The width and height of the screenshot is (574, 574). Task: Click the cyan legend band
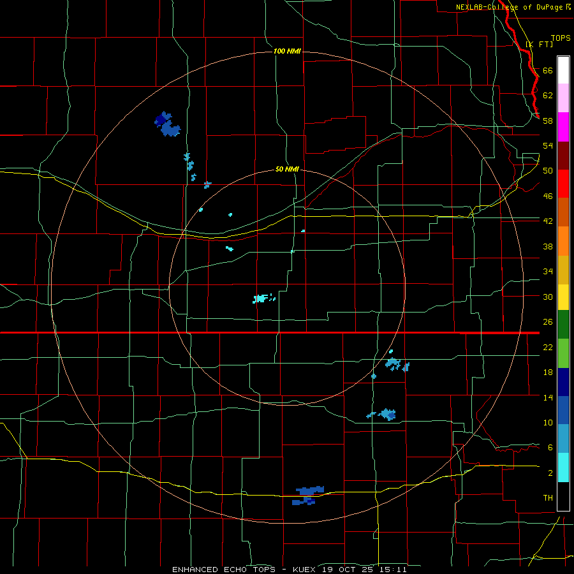[x=563, y=467]
